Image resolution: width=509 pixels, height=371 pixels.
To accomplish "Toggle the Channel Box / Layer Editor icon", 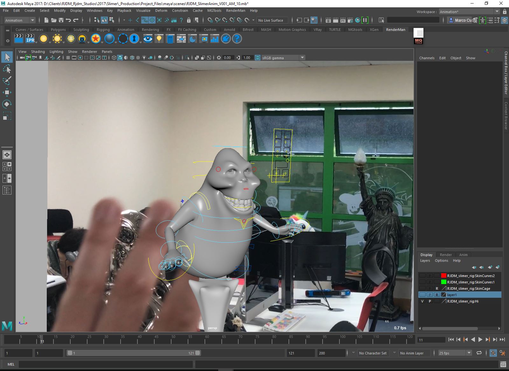I will pyautogui.click(x=505, y=20).
